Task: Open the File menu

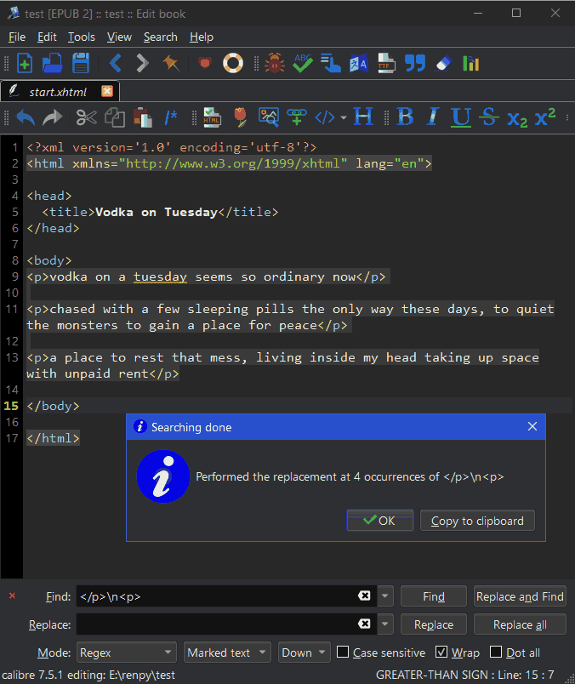Action: 17,37
